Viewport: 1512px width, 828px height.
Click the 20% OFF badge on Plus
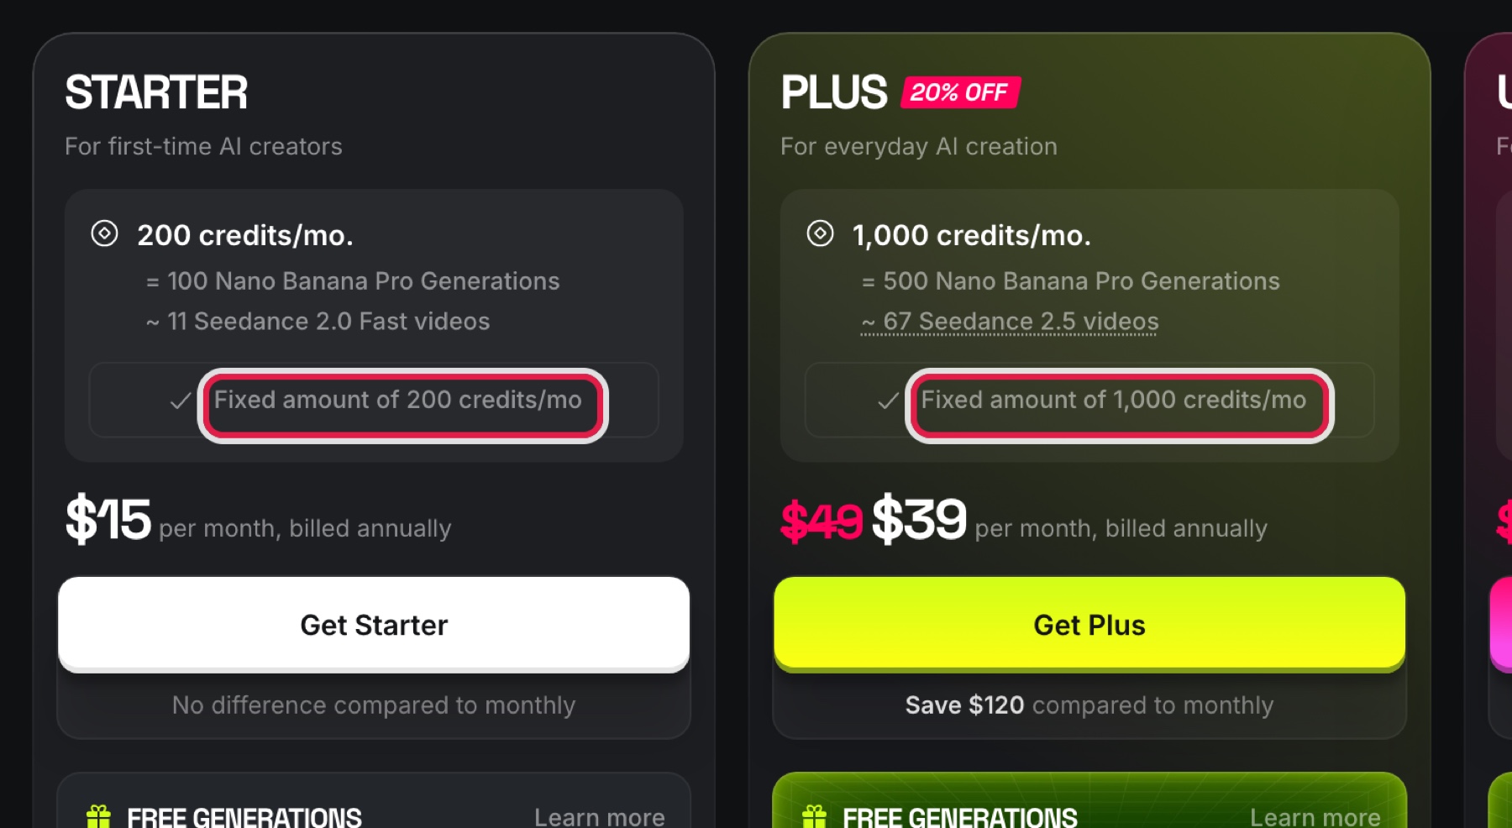pyautogui.click(x=960, y=92)
